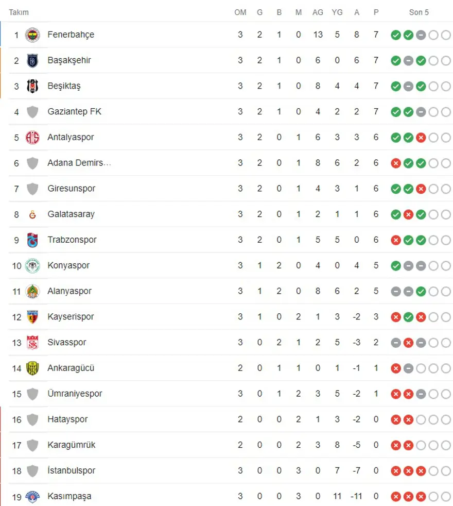Select the İstanbulspor standings row name

(x=71, y=470)
